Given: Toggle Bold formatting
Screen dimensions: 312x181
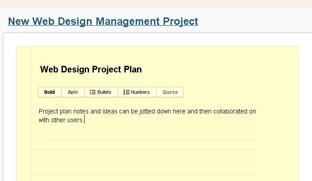Looking at the screenshot, I should tap(50, 92).
